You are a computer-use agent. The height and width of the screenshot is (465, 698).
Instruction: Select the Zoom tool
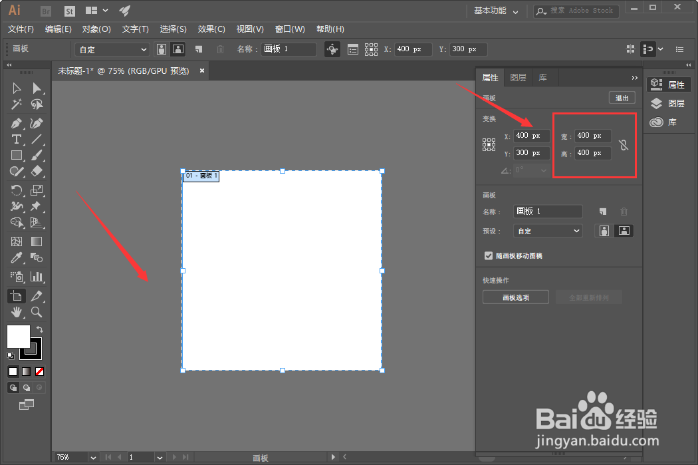coord(37,312)
